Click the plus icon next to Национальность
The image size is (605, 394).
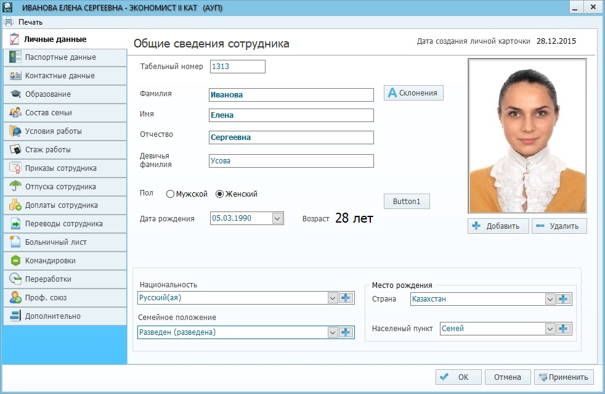[x=346, y=298]
